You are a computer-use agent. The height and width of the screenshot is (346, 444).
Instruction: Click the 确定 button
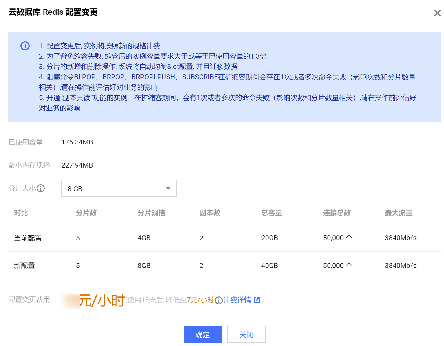pyautogui.click(x=202, y=334)
